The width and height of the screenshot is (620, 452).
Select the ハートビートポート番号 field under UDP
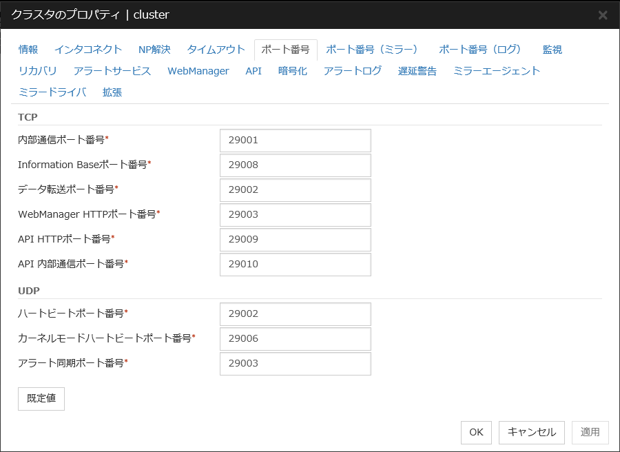(x=295, y=314)
